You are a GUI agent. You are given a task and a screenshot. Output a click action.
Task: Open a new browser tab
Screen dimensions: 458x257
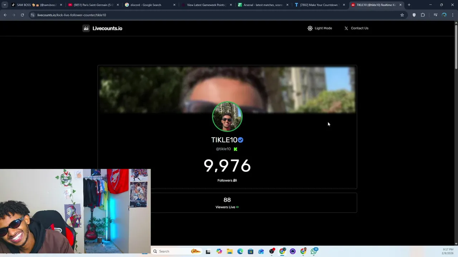(x=409, y=5)
